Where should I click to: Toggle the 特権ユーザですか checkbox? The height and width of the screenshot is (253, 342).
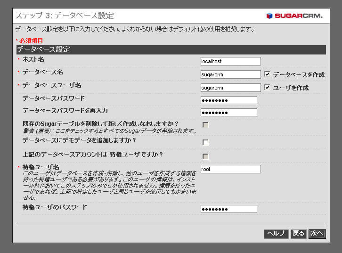[205, 156]
